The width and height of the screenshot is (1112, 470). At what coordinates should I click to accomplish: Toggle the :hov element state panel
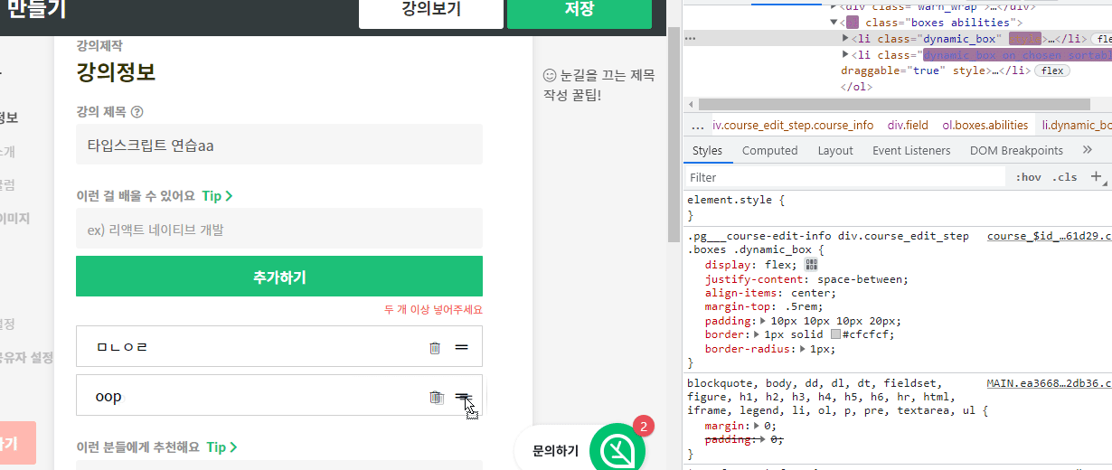coord(1028,177)
